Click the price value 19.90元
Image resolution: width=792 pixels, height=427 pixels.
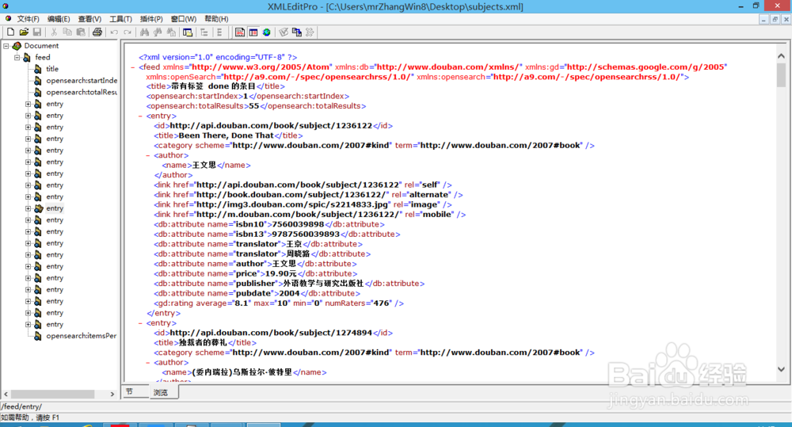[281, 273]
